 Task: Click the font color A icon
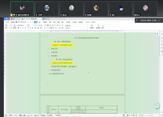pos(38,28)
